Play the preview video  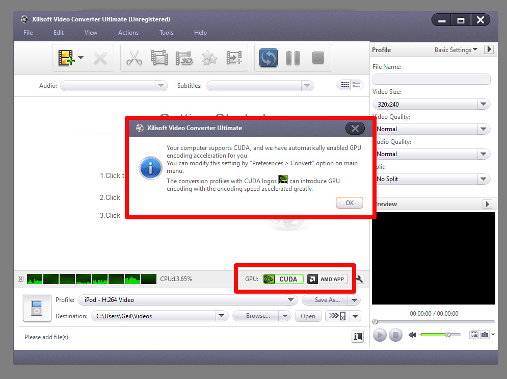point(380,335)
